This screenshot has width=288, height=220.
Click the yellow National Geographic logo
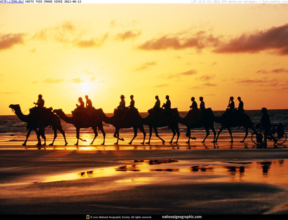coord(88,217)
